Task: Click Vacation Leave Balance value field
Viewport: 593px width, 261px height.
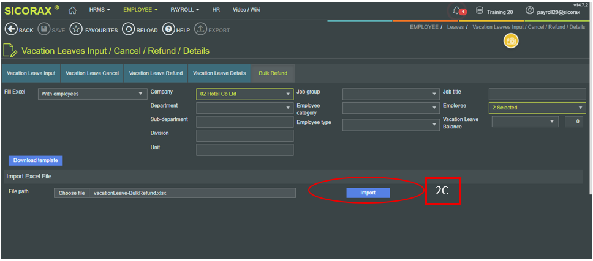Action: coord(574,122)
